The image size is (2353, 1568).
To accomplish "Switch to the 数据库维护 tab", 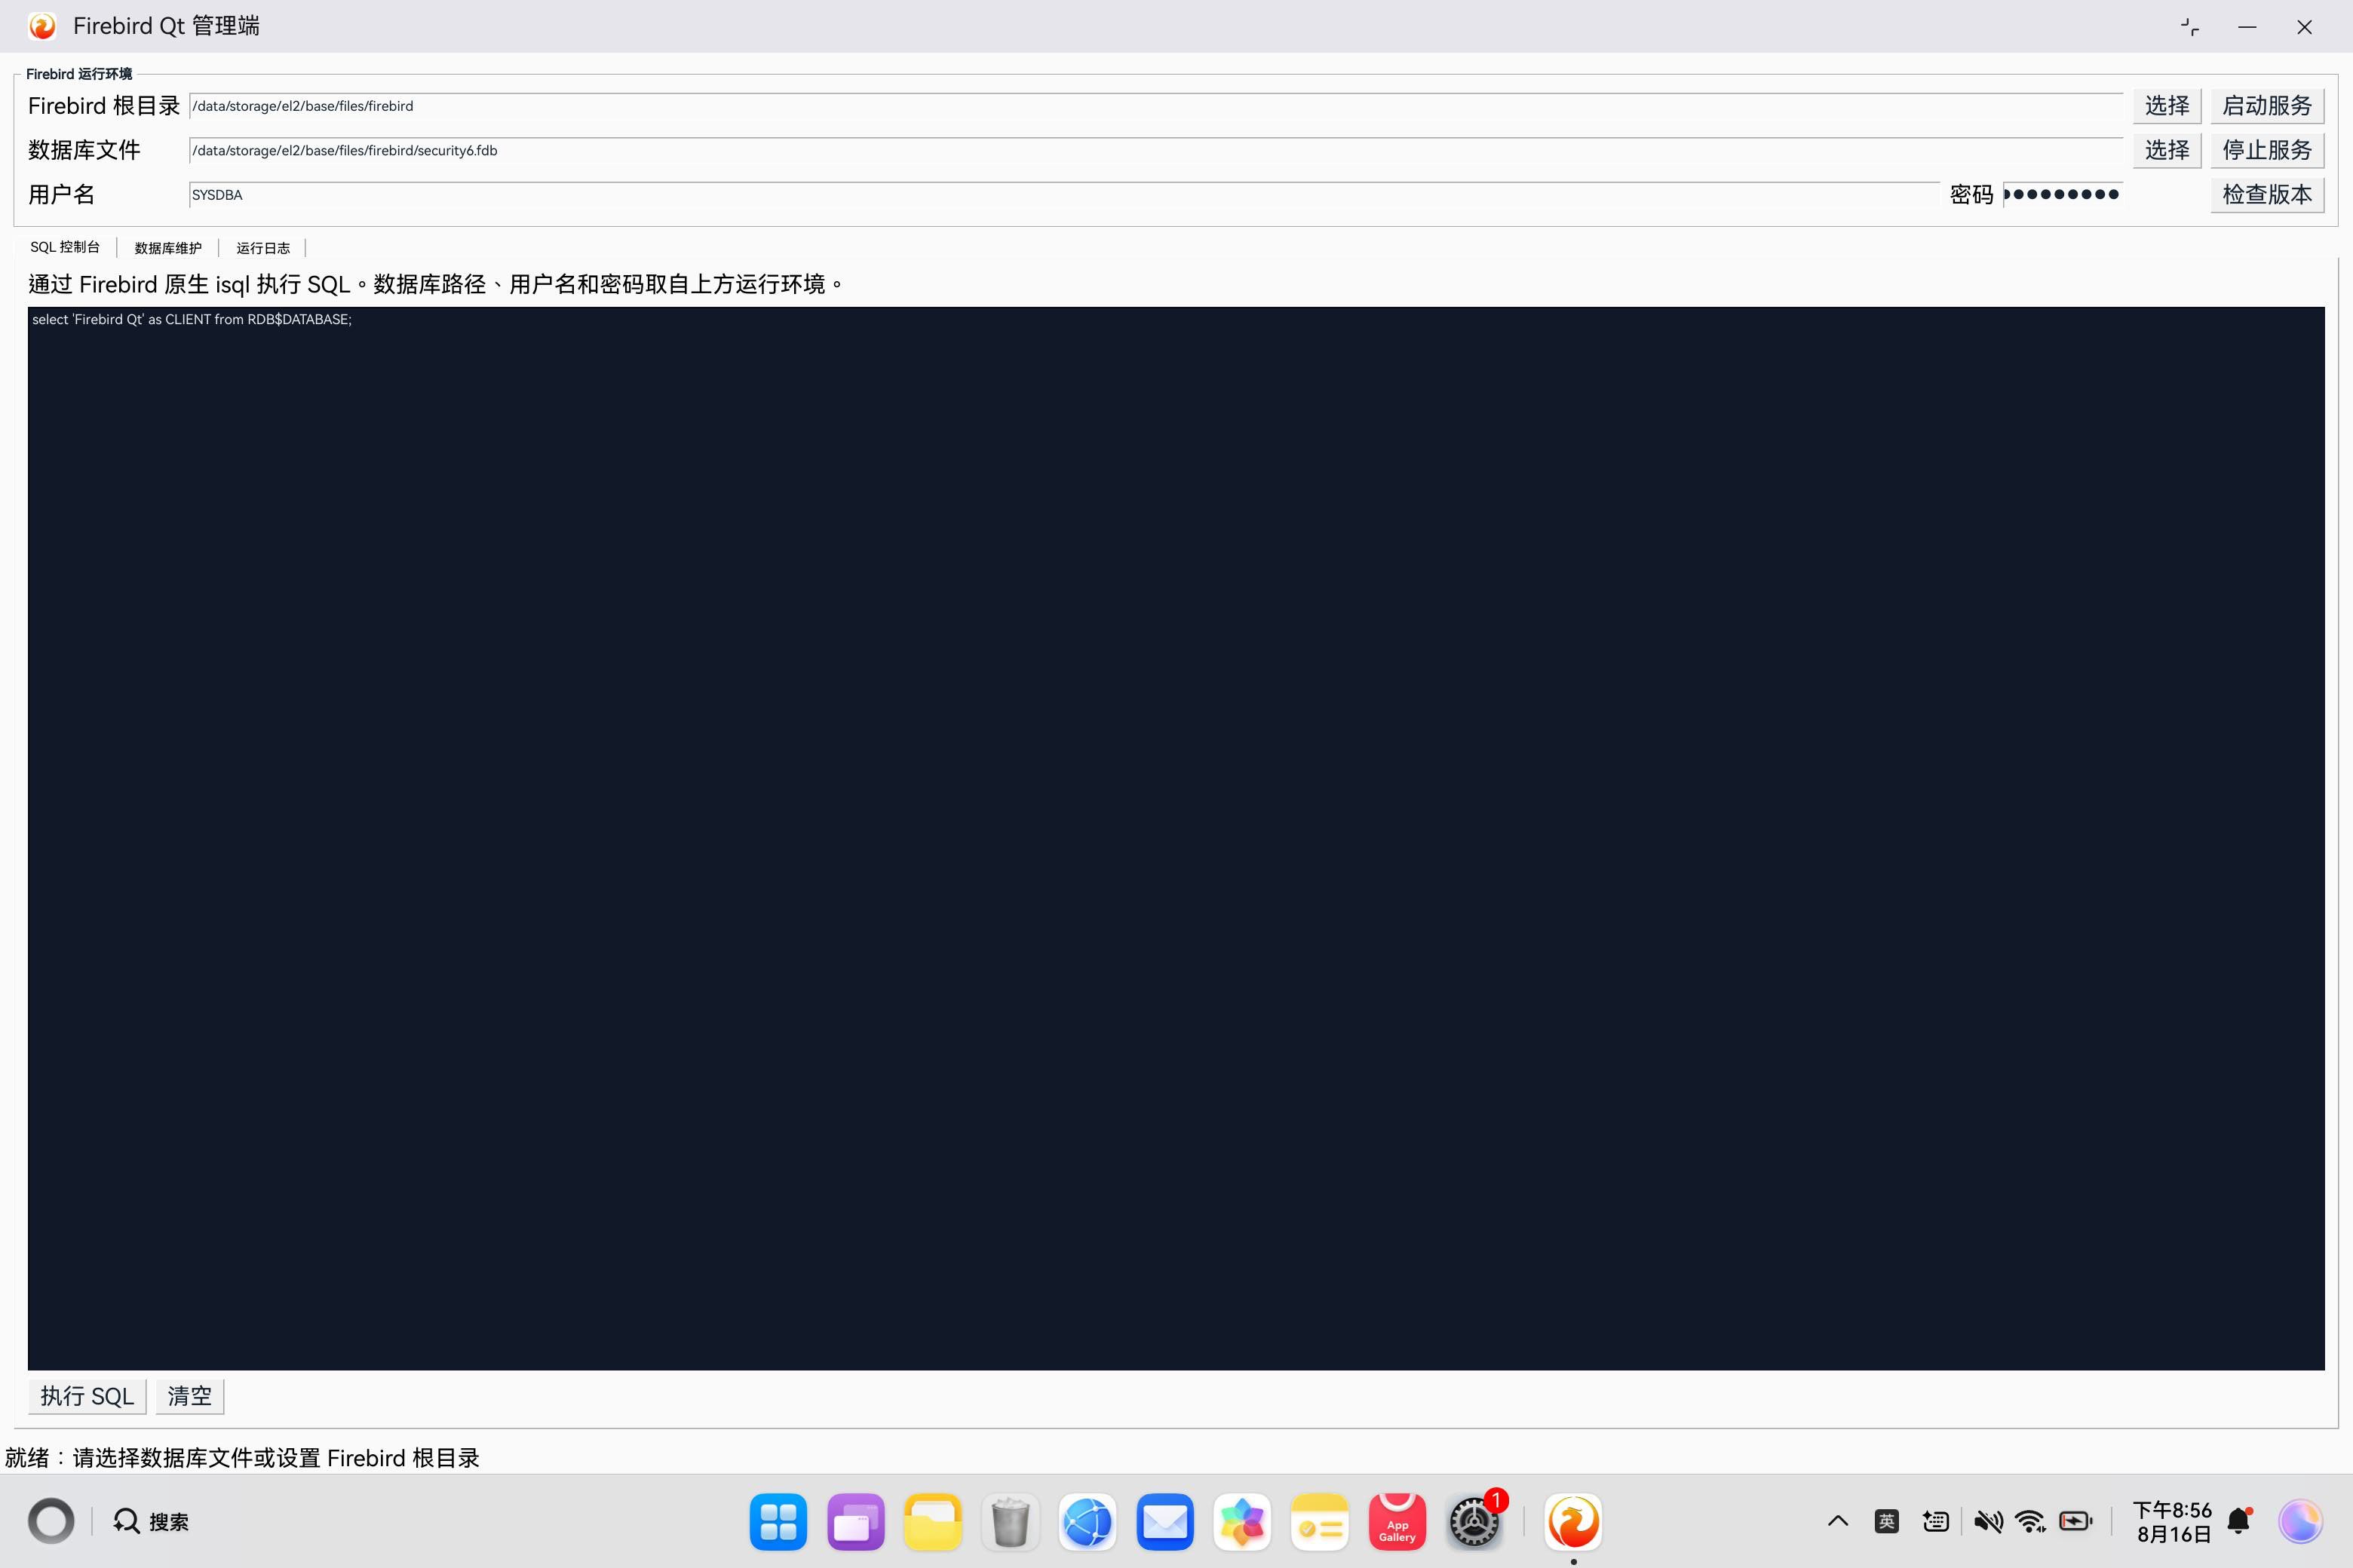I will click(x=168, y=248).
